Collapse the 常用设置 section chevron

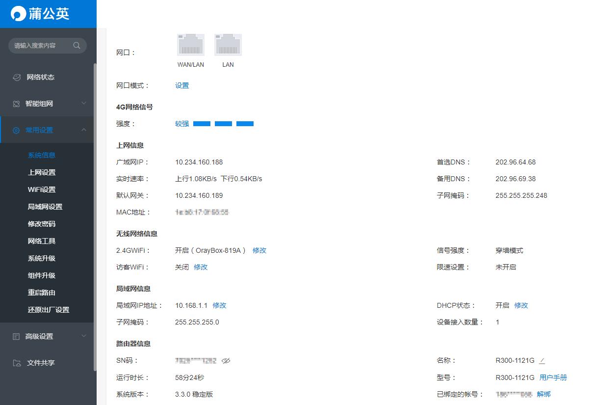point(83,130)
